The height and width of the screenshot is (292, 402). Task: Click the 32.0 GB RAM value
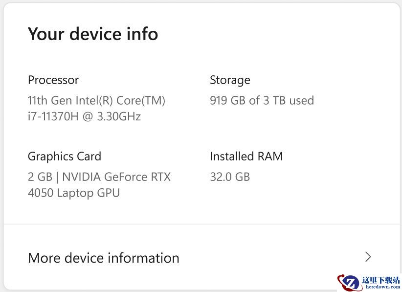tap(230, 177)
